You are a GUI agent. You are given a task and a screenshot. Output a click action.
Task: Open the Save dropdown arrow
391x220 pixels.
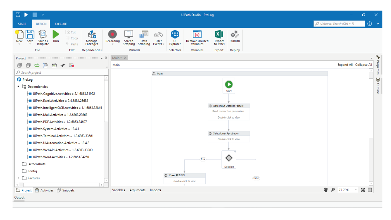tap(30, 44)
